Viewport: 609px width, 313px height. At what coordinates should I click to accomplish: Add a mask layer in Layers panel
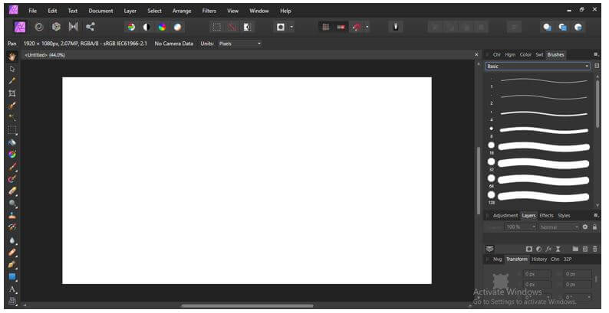[x=529, y=249]
